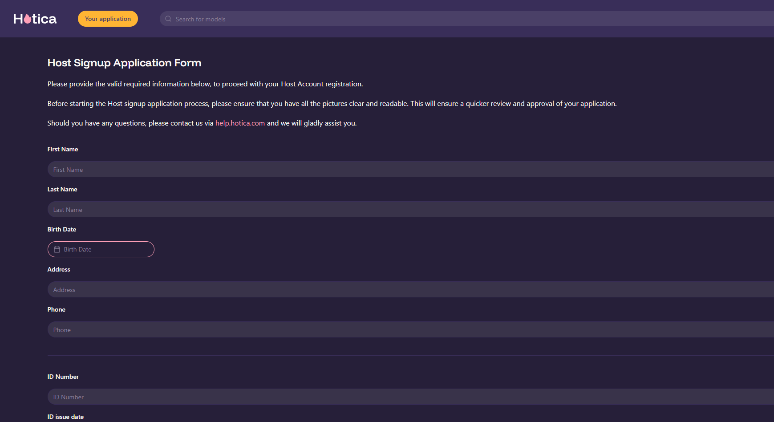Click the ID issue date label
This screenshot has width=774, height=422.
pos(65,417)
